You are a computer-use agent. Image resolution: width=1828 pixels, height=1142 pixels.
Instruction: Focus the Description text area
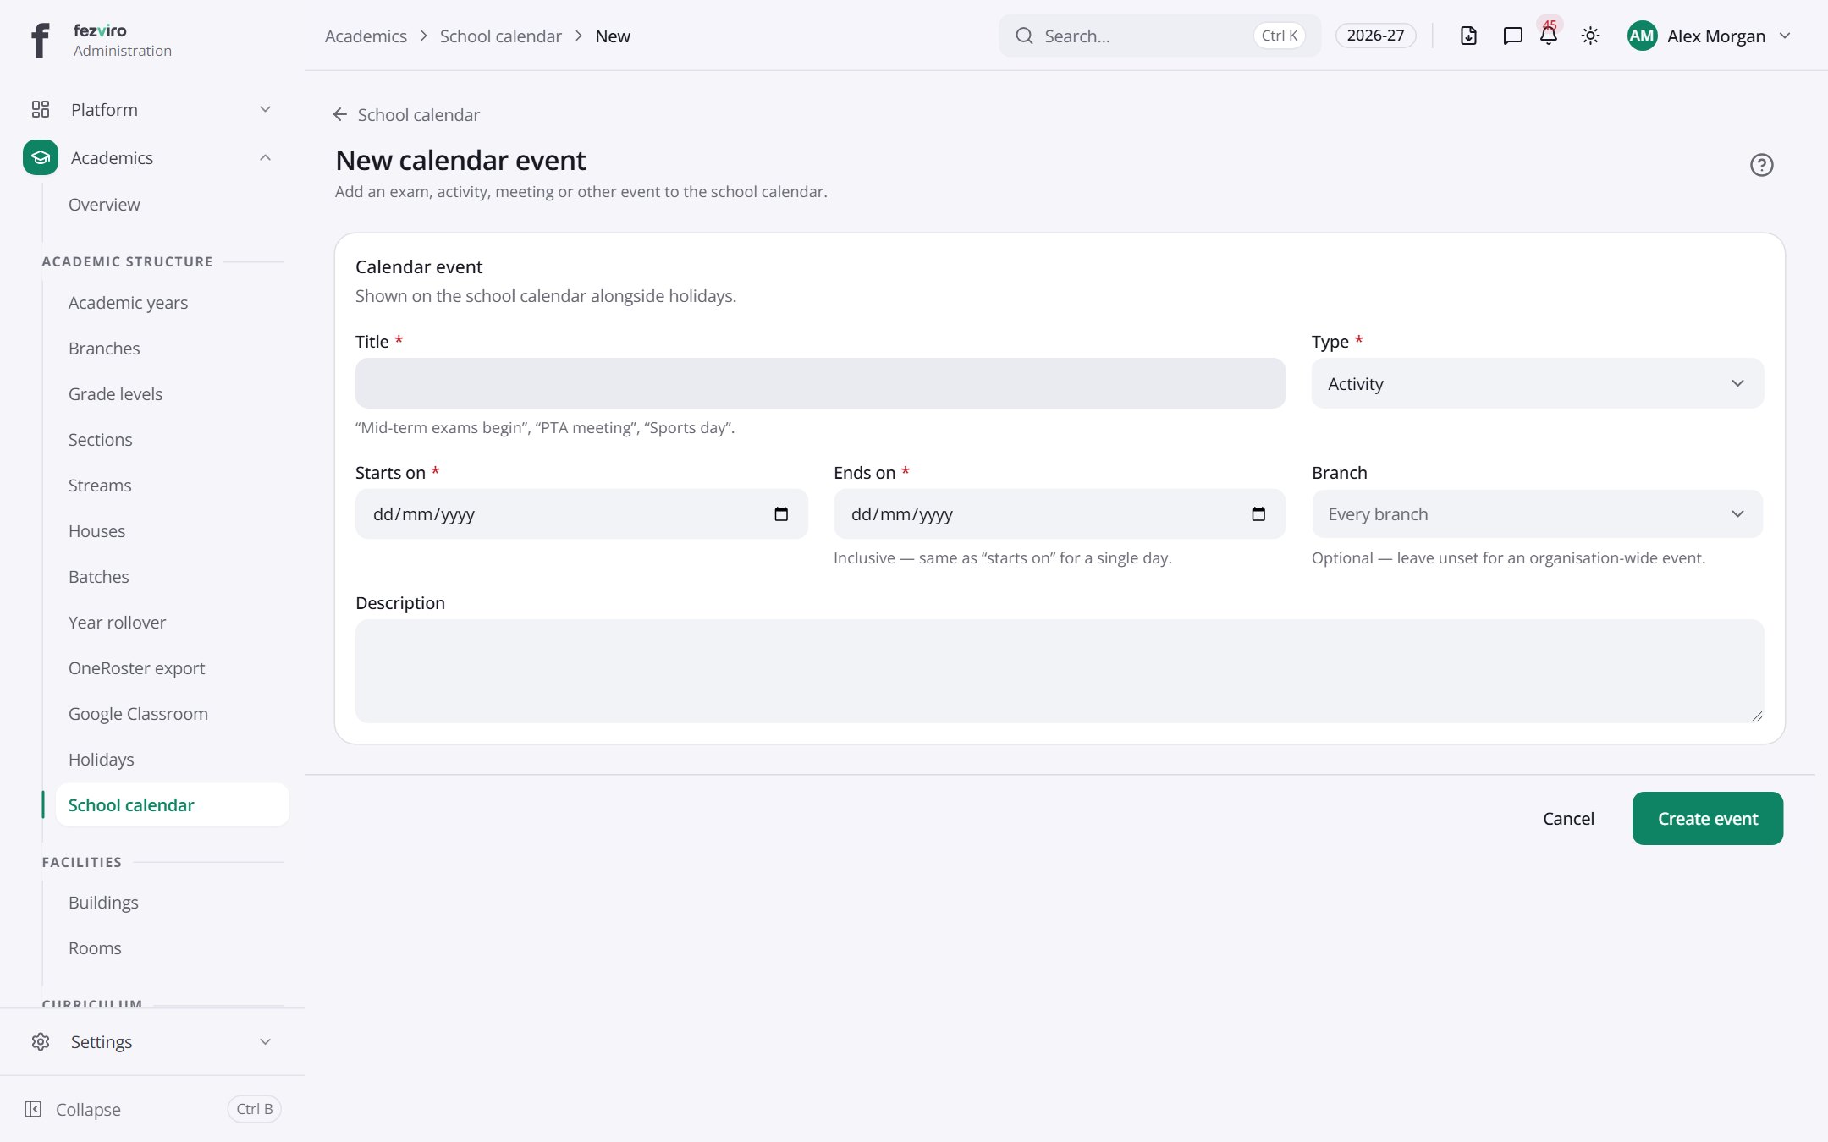1060,671
